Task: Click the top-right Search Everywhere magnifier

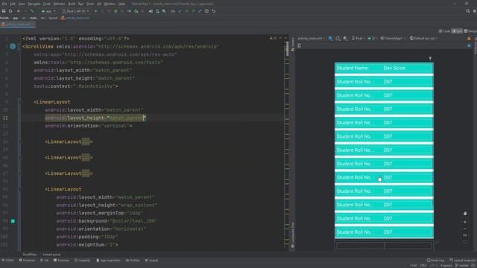Action: point(468,11)
